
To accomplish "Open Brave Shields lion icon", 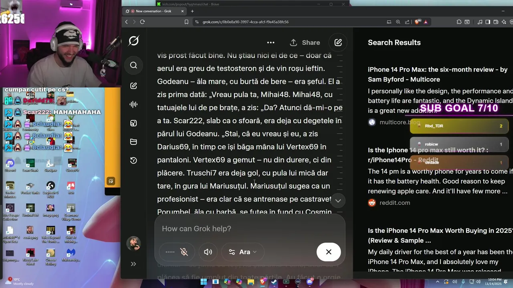I will coord(418,22).
